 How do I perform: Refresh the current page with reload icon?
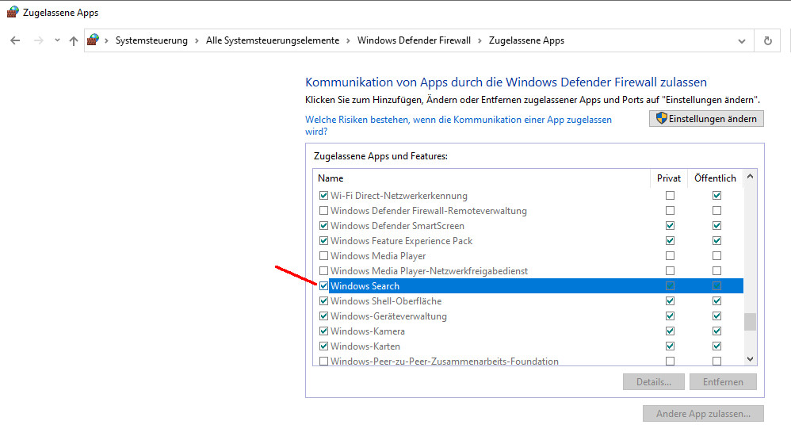(x=767, y=40)
